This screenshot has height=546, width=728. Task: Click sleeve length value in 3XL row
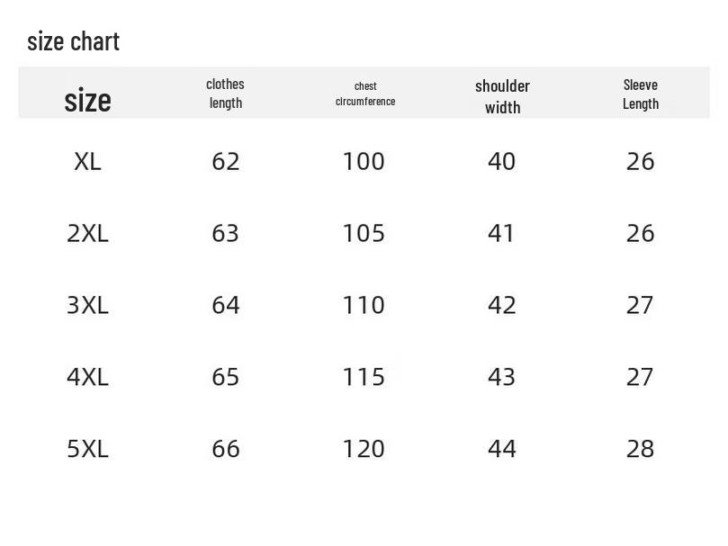[x=640, y=306]
